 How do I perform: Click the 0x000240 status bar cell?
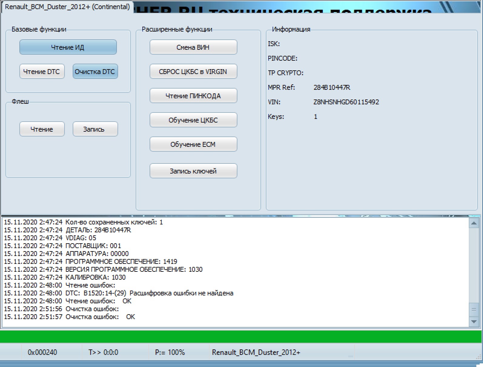pyautogui.click(x=42, y=352)
